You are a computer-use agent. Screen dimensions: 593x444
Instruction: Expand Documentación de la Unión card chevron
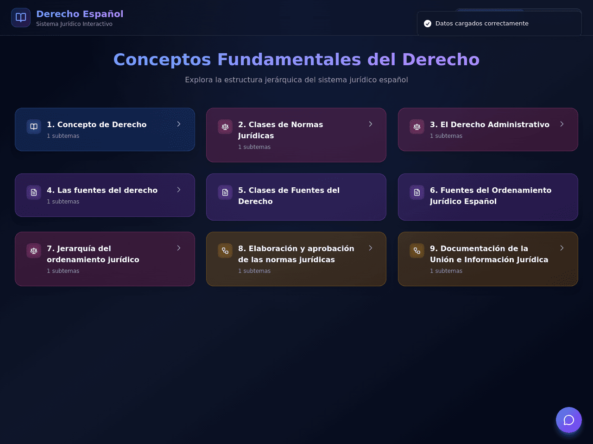pyautogui.click(x=562, y=248)
